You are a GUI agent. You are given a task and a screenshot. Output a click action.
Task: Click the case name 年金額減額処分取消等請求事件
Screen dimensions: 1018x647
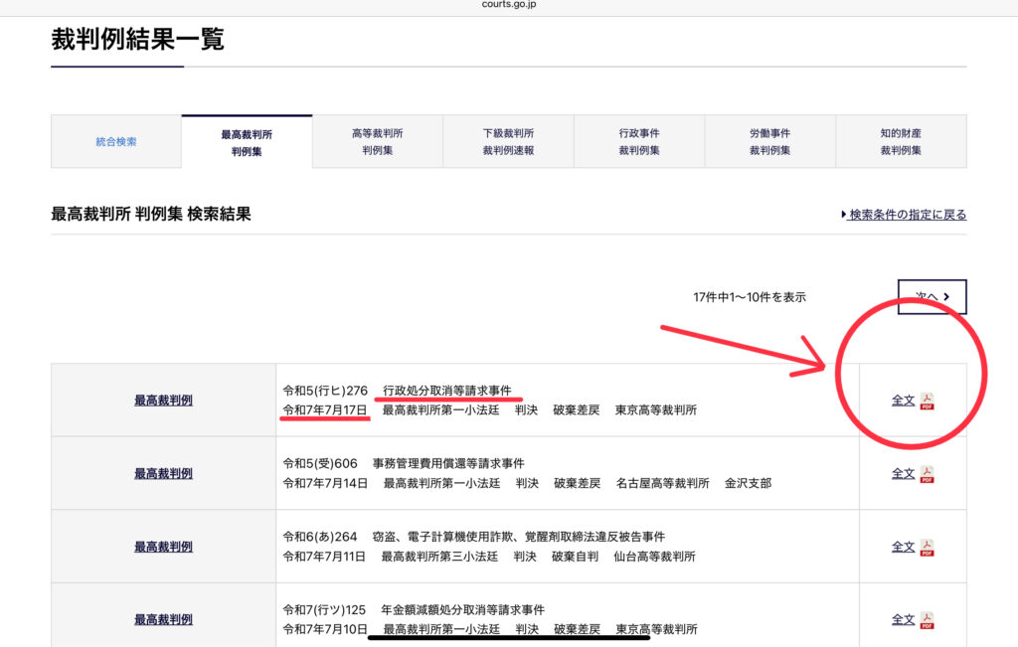(x=463, y=610)
